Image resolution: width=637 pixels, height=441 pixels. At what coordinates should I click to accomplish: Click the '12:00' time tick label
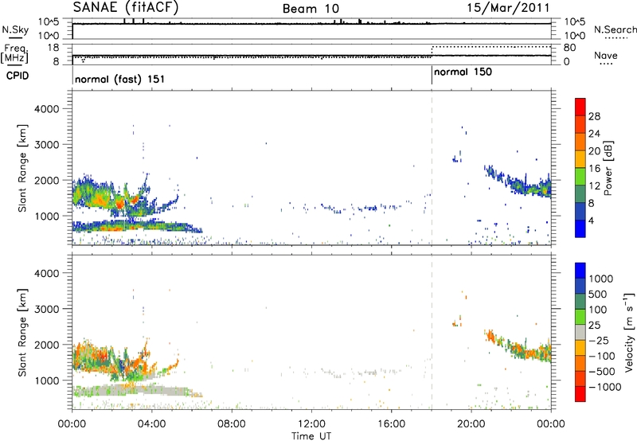tap(311, 424)
